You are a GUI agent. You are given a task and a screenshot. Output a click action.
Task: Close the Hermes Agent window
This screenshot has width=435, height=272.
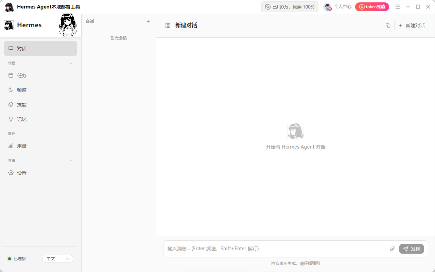tap(428, 7)
